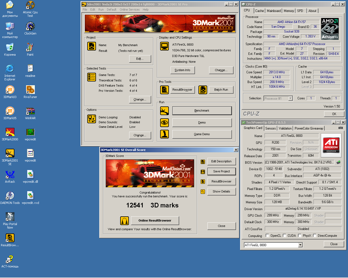The width and height of the screenshot is (348, 278).
Task: Click the System Info button
Action: (182, 70)
